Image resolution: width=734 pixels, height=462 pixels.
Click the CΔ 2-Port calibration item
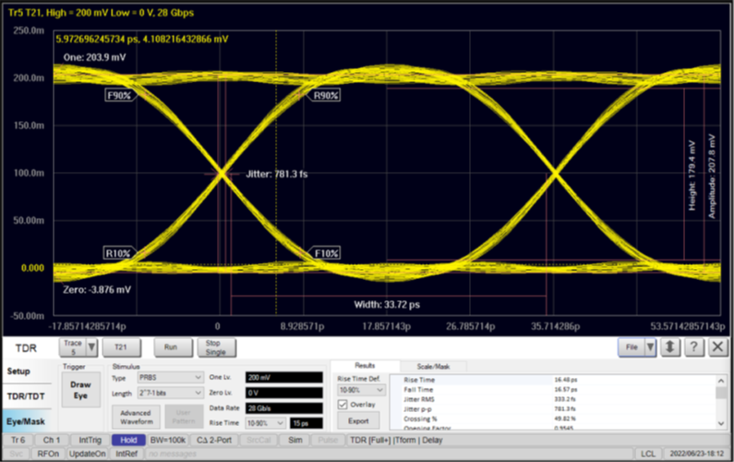[214, 440]
